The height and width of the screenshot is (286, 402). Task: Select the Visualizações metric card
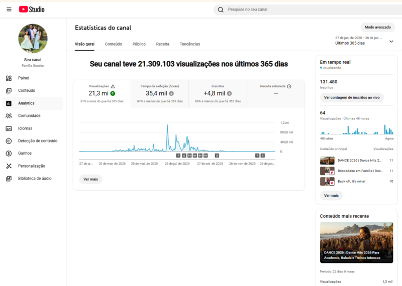(x=102, y=94)
